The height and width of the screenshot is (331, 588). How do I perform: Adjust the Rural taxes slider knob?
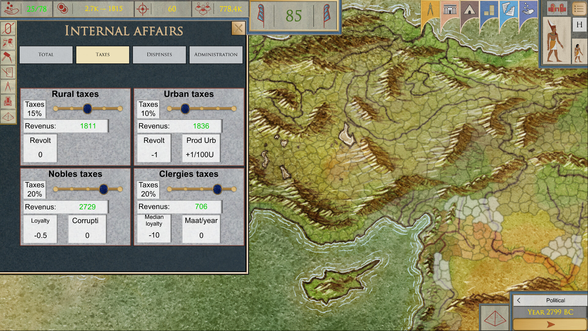pos(87,109)
